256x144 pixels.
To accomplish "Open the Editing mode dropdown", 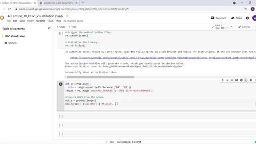I will click(244, 27).
